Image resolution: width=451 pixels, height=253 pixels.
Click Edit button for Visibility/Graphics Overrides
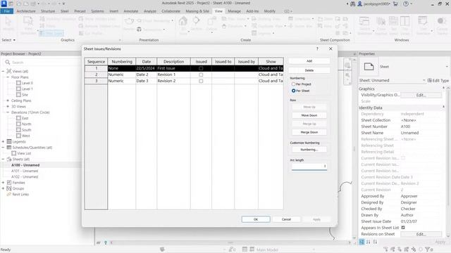click(x=421, y=95)
